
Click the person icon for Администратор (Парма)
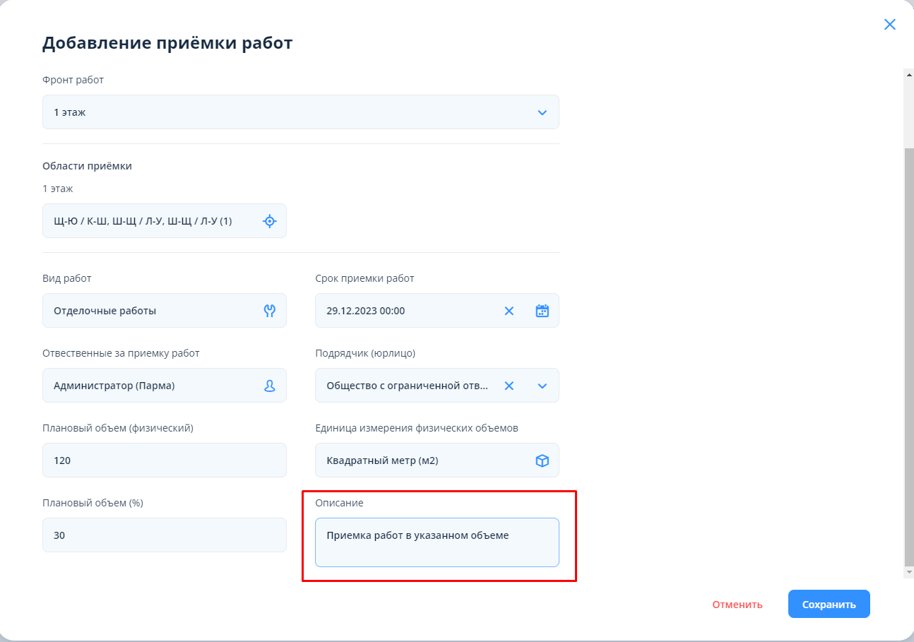269,386
